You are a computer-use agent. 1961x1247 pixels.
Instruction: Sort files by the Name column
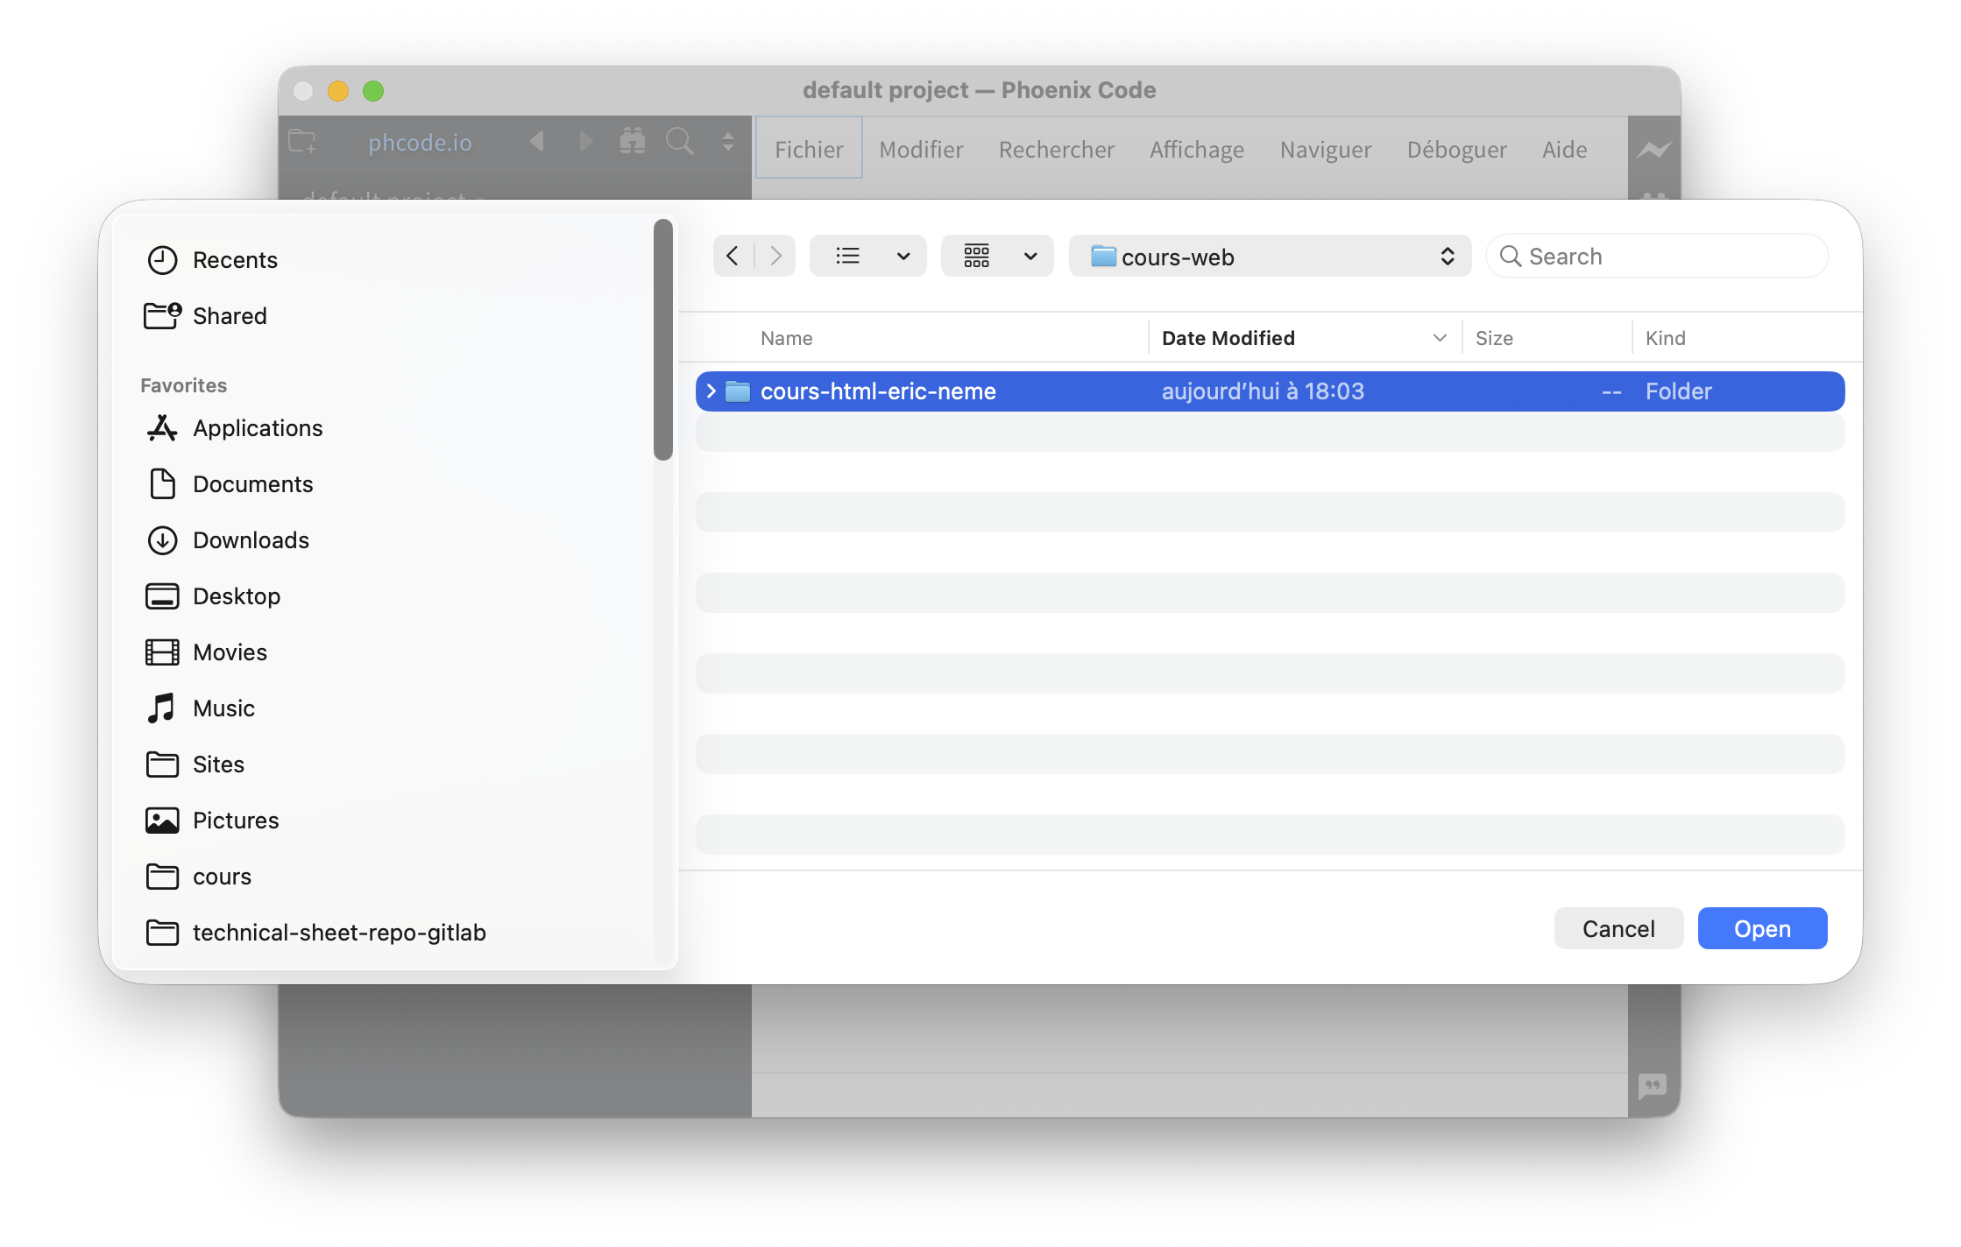point(787,338)
